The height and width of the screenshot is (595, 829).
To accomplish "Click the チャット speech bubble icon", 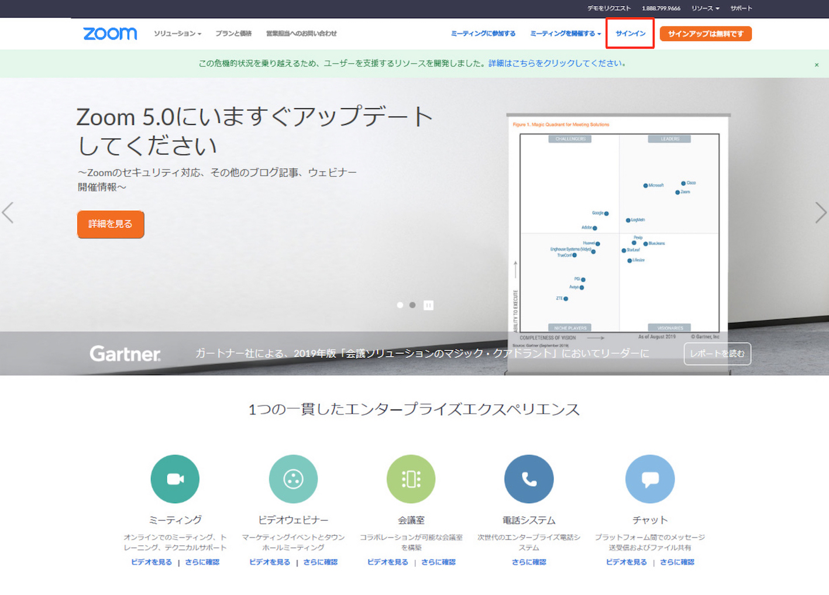I will [x=650, y=479].
